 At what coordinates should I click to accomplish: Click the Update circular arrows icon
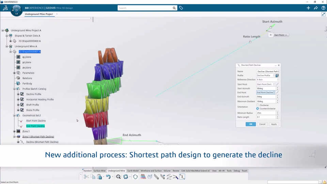[126, 177]
